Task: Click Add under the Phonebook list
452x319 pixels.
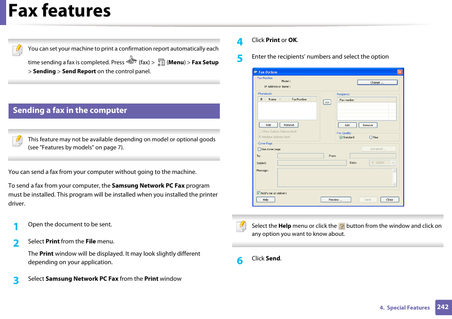Action: pyautogui.click(x=268, y=125)
